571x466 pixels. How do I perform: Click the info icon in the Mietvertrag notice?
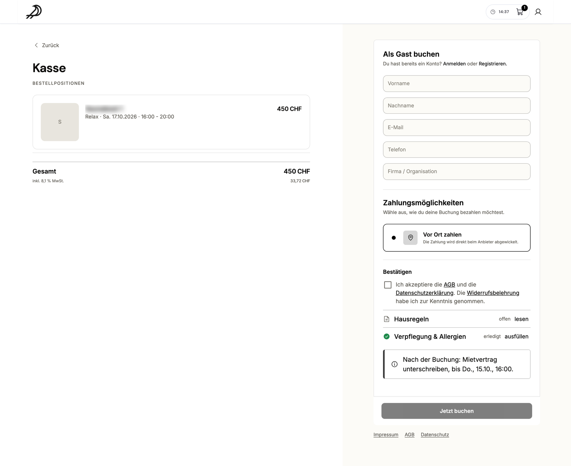[x=394, y=364]
